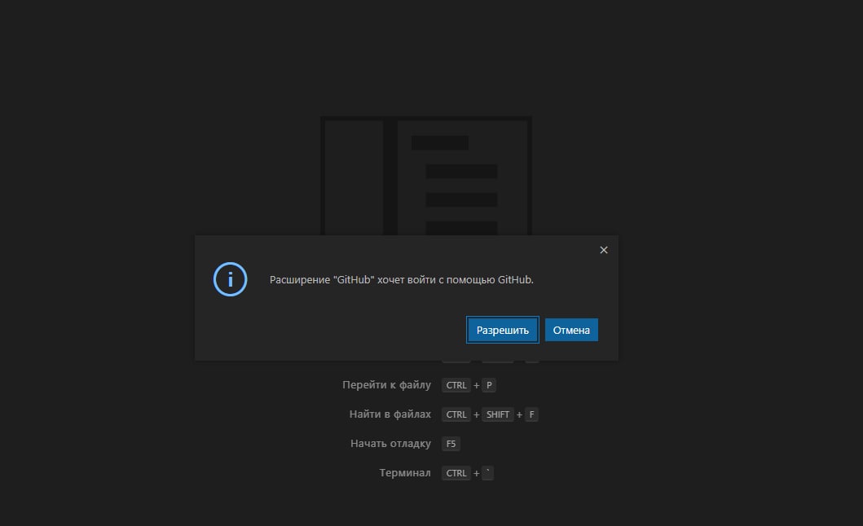Click the dialog message about GitHub extension
This screenshot has width=863, height=526.
(x=401, y=280)
